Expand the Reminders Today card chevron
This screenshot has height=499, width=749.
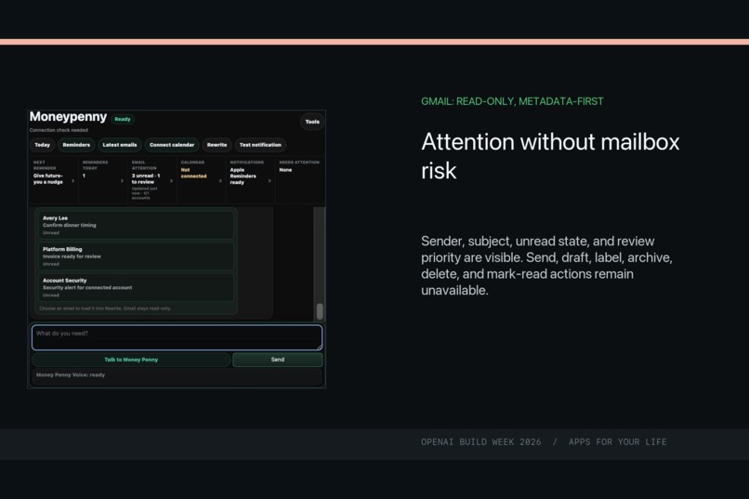[x=122, y=181]
